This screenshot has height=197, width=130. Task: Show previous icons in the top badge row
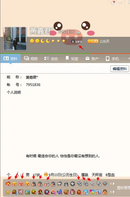pyautogui.click(x=111, y=184)
